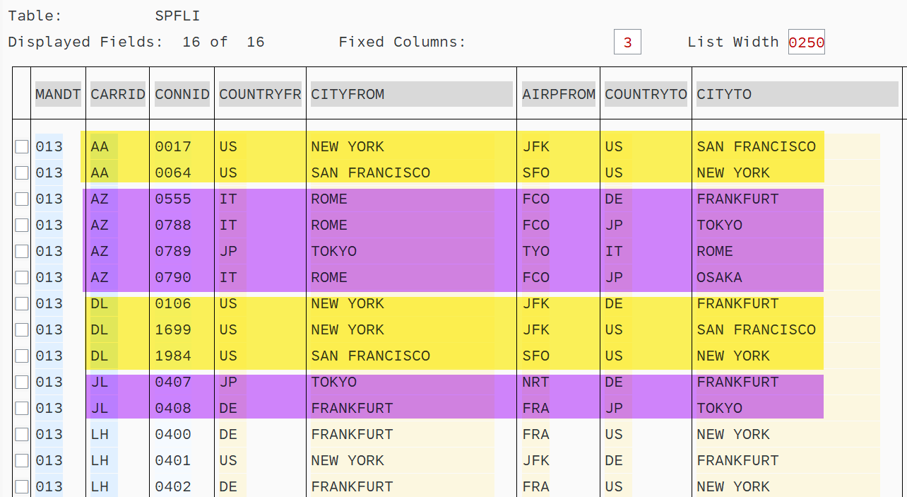Click the COUNTRYTO column header

click(645, 94)
